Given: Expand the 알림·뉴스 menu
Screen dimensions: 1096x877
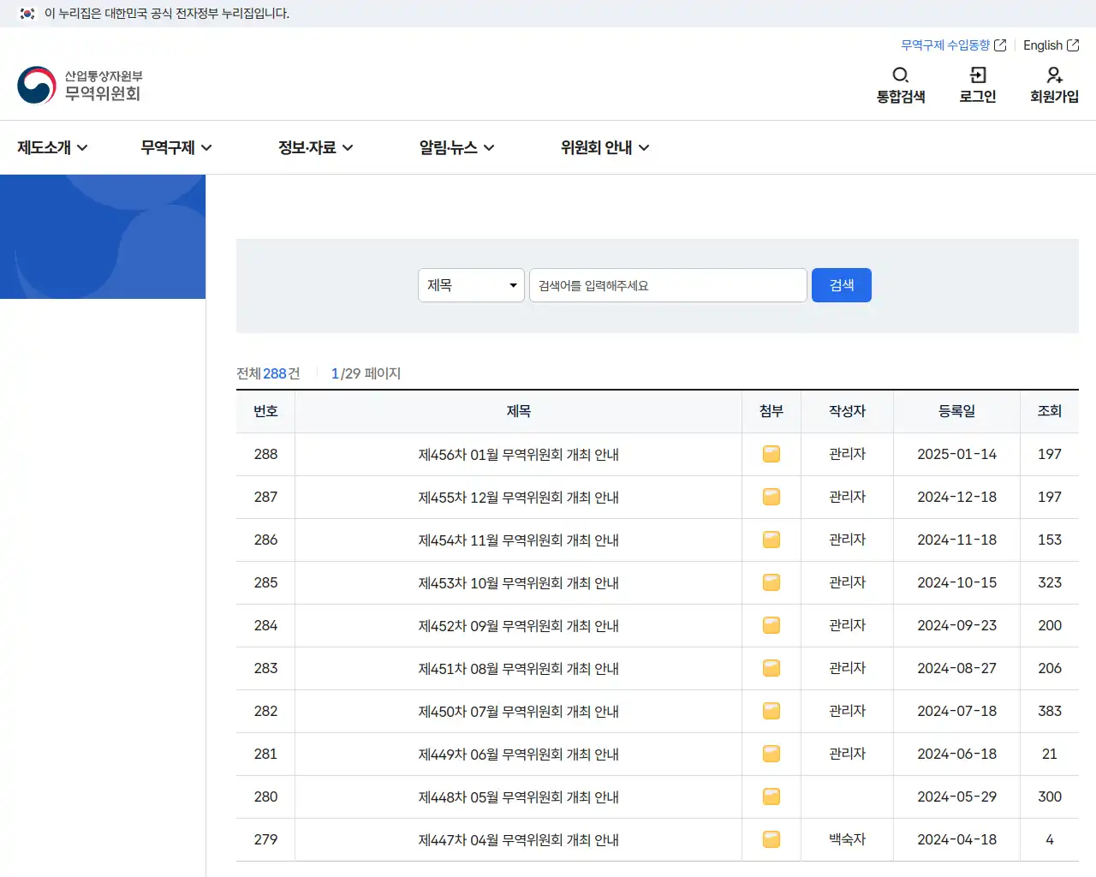Looking at the screenshot, I should pyautogui.click(x=456, y=147).
